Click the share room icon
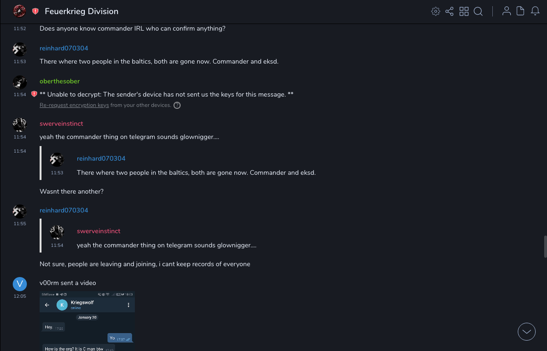 pyautogui.click(x=449, y=11)
